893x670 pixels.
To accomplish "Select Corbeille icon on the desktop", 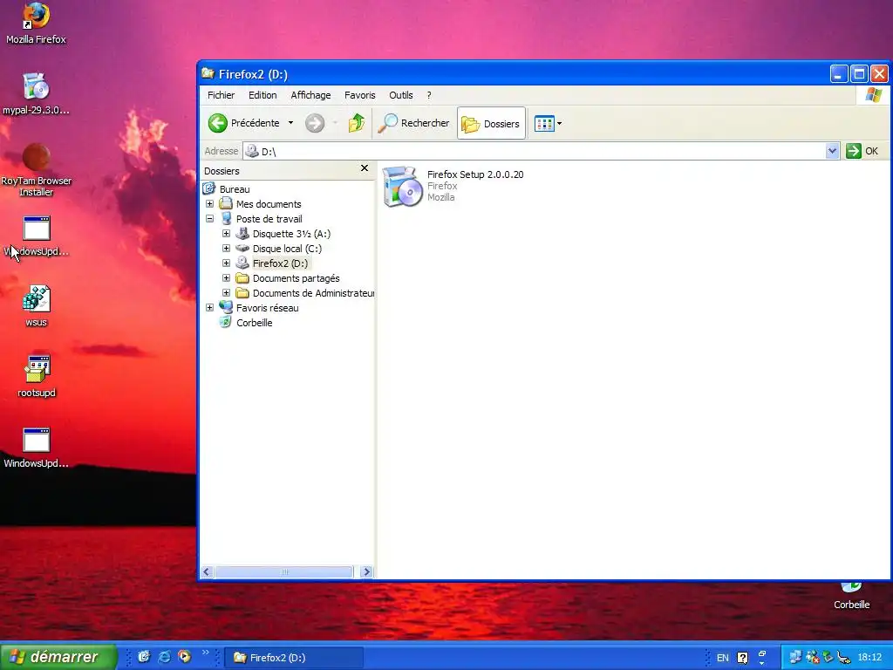I will click(851, 596).
